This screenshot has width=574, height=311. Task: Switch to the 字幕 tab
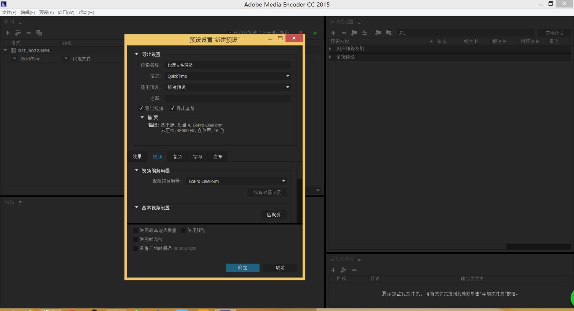point(197,157)
